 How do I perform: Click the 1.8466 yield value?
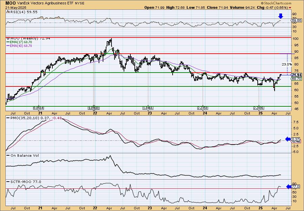(148, 108)
